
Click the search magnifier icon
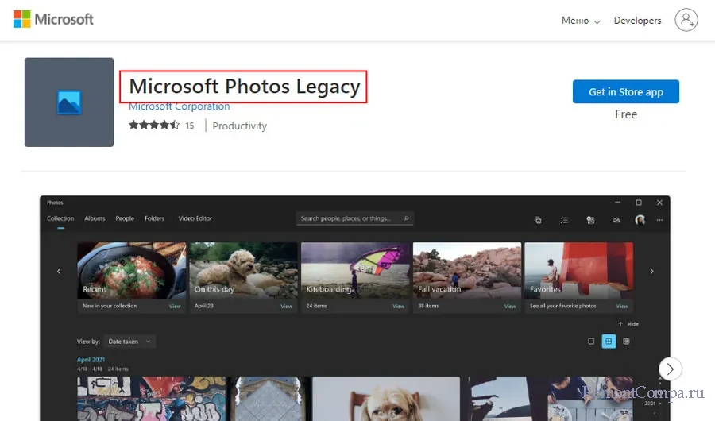pyautogui.click(x=406, y=218)
